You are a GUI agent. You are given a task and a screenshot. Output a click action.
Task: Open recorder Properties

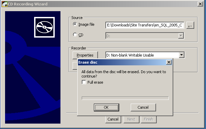point(85,55)
